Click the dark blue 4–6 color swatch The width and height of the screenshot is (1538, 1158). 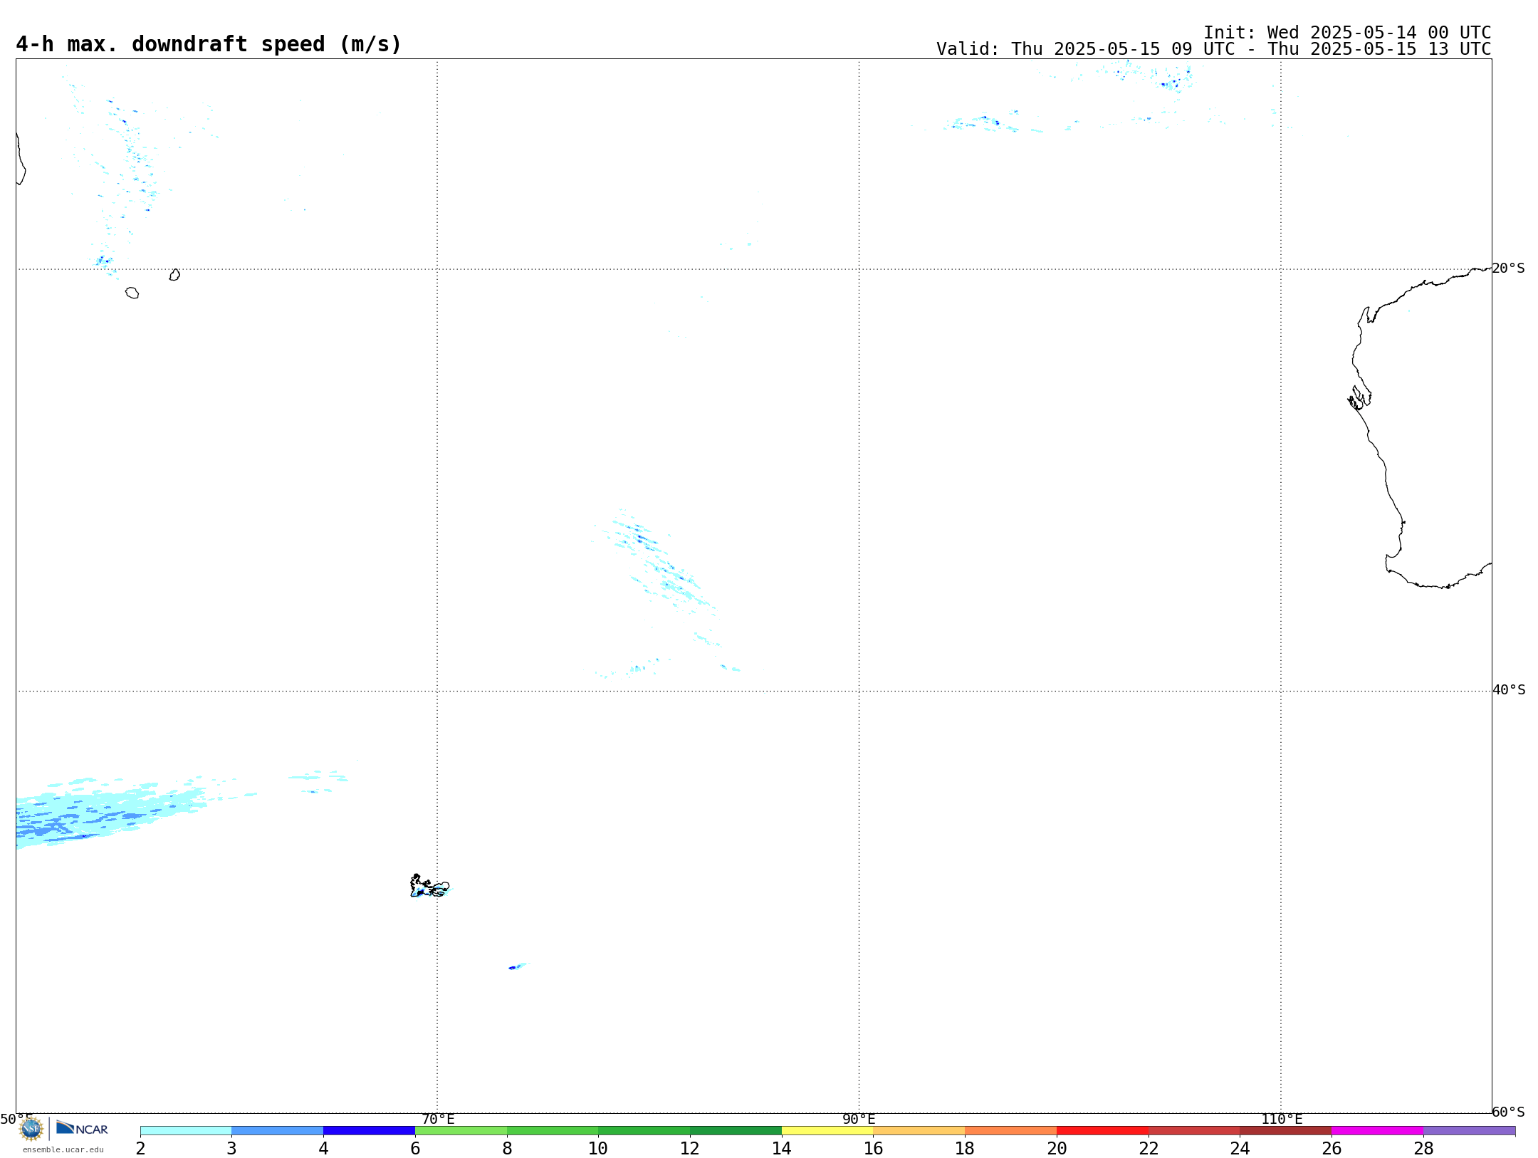369,1131
